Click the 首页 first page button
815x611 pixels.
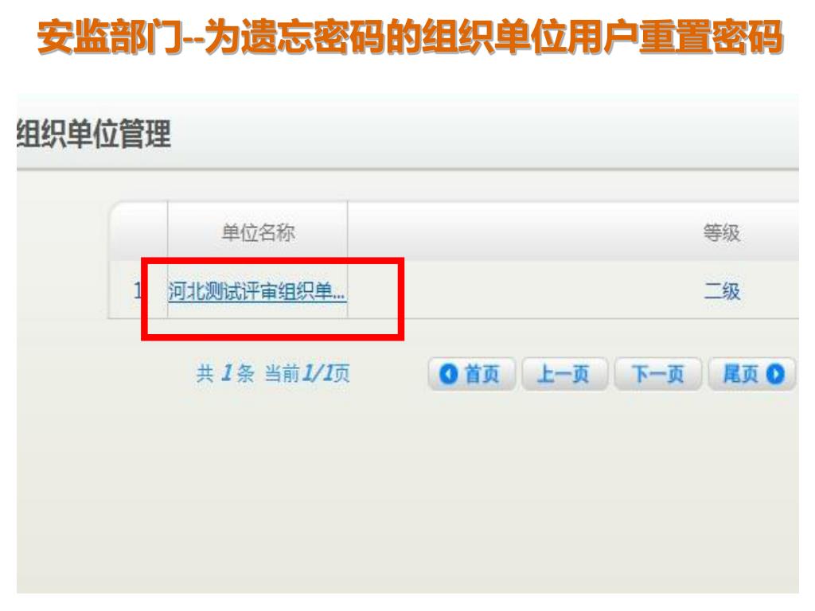471,374
